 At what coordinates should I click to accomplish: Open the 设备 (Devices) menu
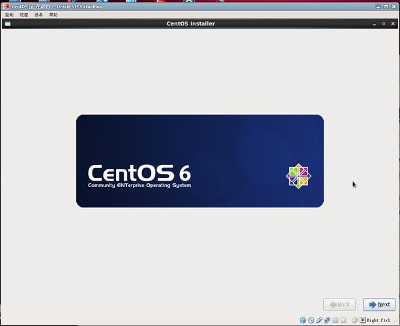(x=39, y=14)
